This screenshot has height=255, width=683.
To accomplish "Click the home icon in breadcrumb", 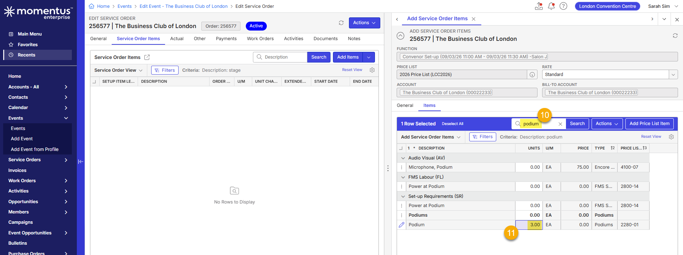I will 91,6.
